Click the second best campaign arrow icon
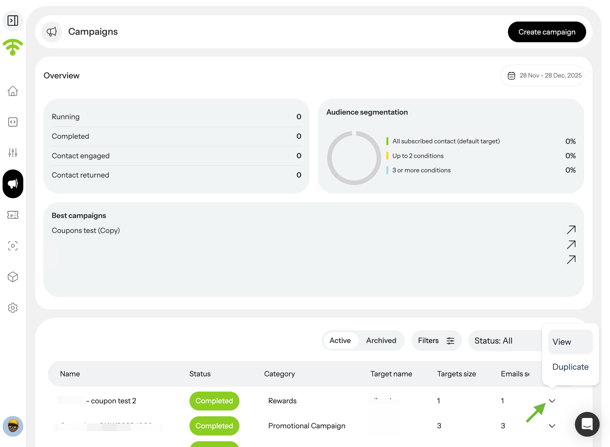Screen dimensions: 610x447 (571, 245)
